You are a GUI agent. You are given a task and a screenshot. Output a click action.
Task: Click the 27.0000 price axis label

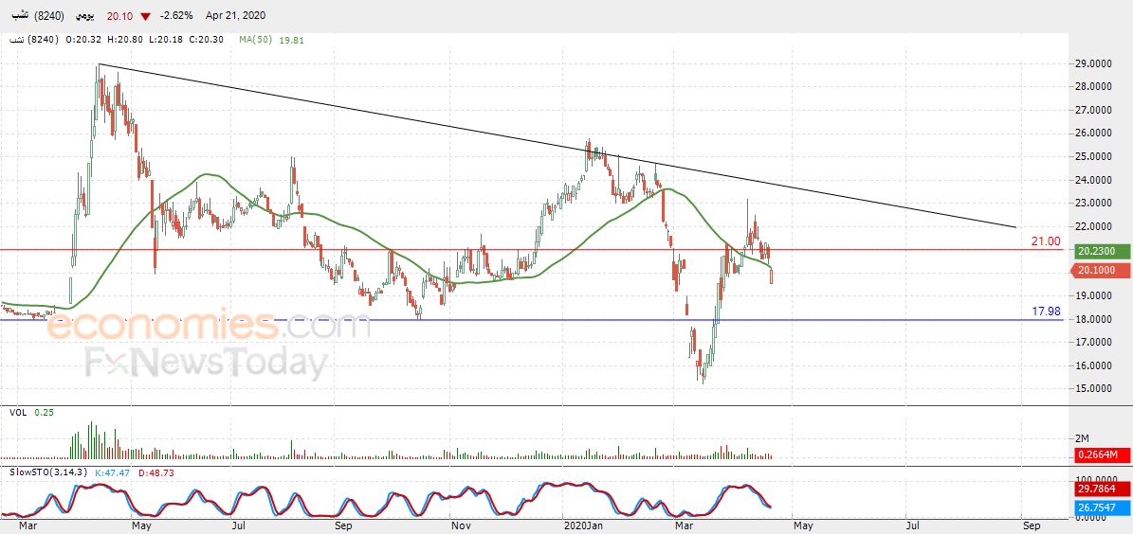click(x=1094, y=111)
